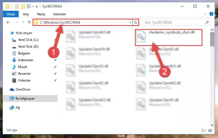Select Hızlı erişim in navigation pane

click(x=24, y=33)
